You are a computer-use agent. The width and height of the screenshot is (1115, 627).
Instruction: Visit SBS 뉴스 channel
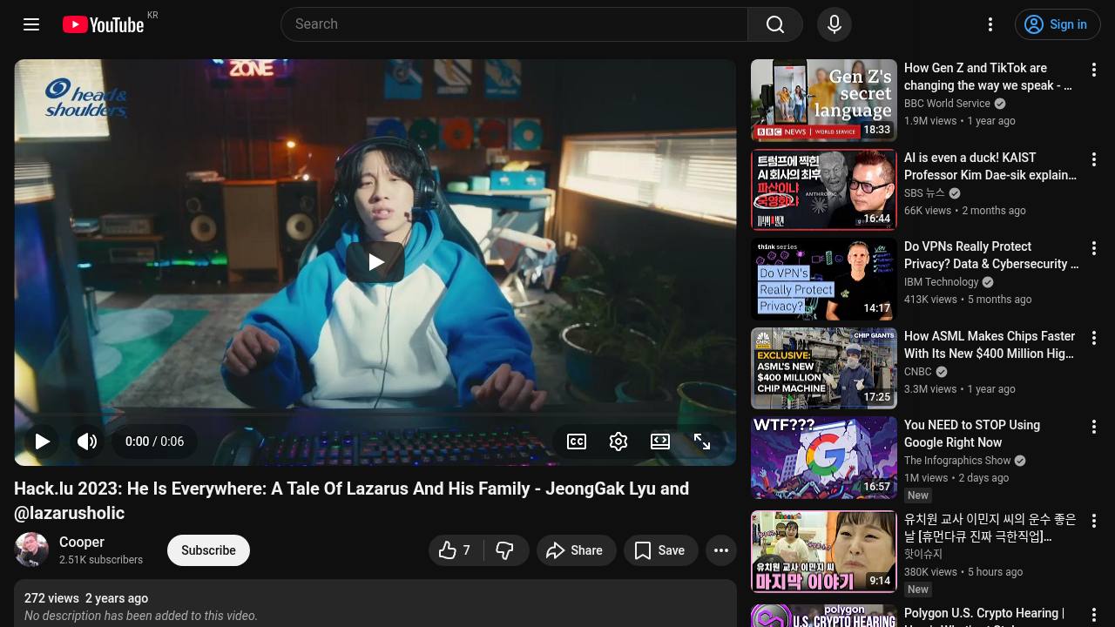(924, 193)
